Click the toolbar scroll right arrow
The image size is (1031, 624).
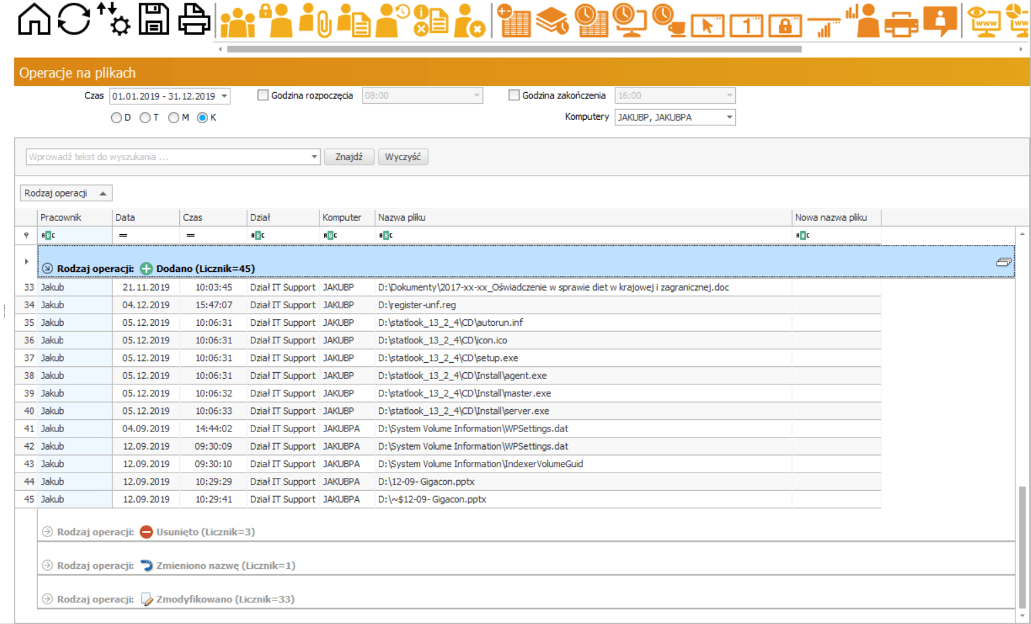tap(1020, 49)
